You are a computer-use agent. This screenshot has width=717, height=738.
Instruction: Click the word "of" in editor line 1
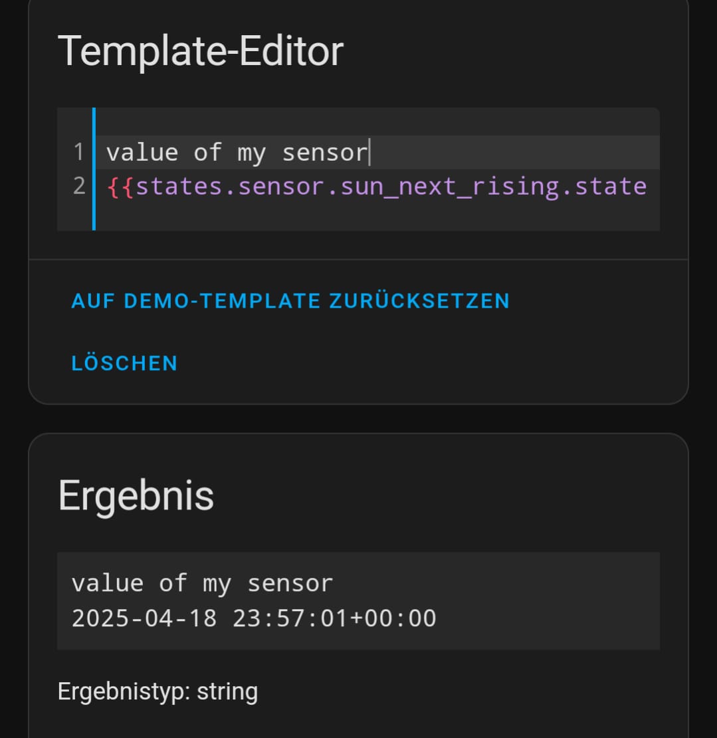pos(207,153)
